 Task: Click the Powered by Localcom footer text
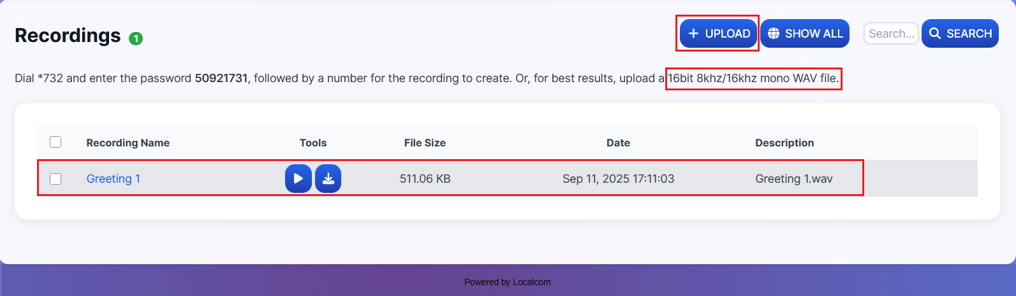click(x=507, y=282)
